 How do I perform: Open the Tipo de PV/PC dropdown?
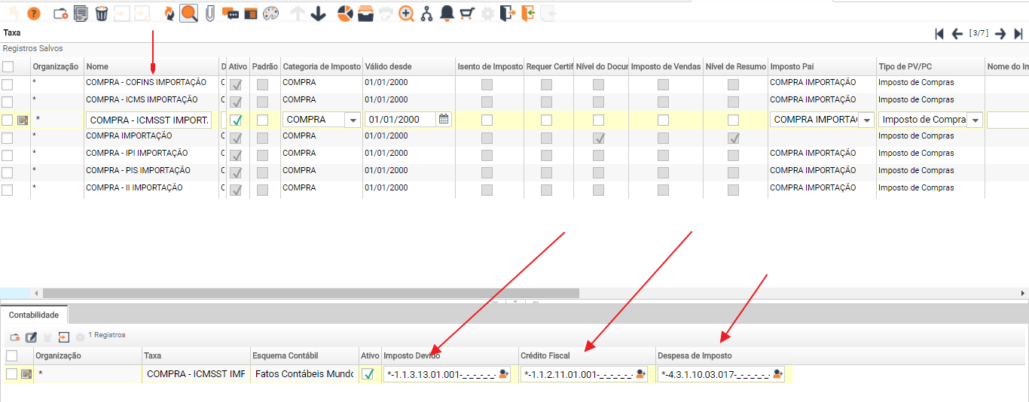pos(975,120)
